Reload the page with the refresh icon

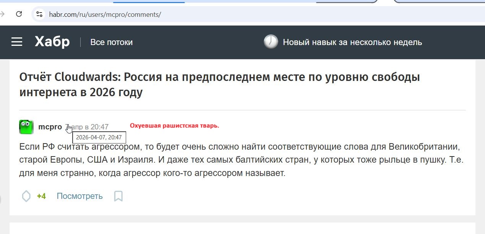click(19, 15)
